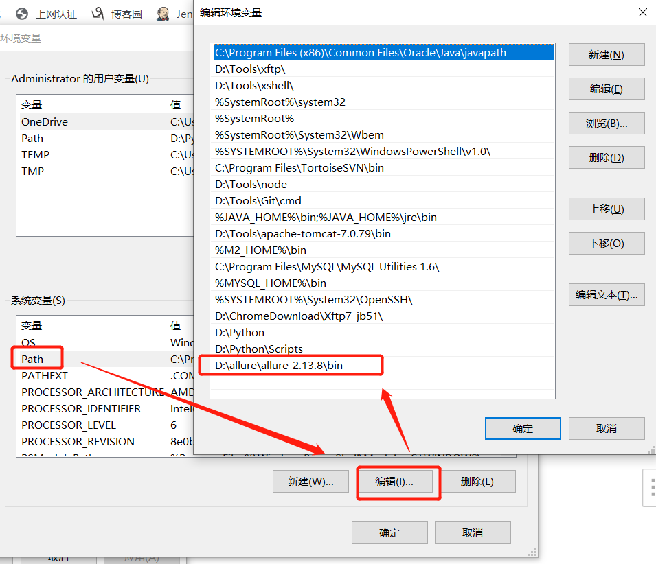
Task: Select PROCESSOR_REVISION system variable
Action: pos(106,442)
